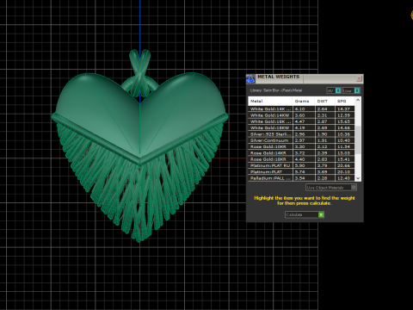
Task: Click the 2.31 DWT cell
Action: tap(325, 115)
